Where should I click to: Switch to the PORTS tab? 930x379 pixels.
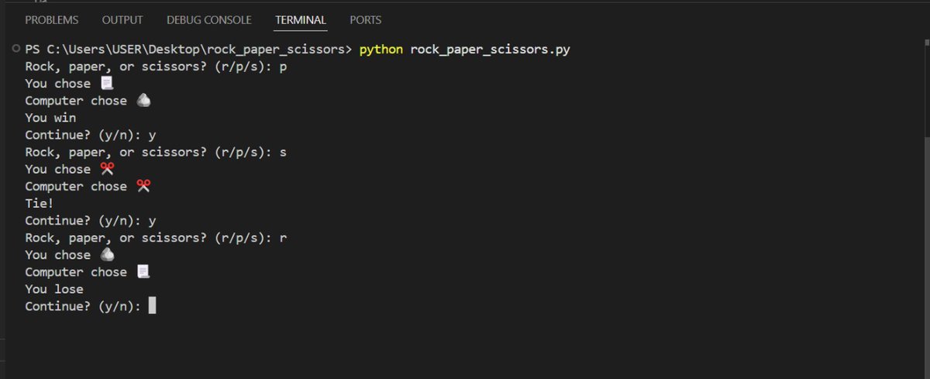(x=365, y=20)
